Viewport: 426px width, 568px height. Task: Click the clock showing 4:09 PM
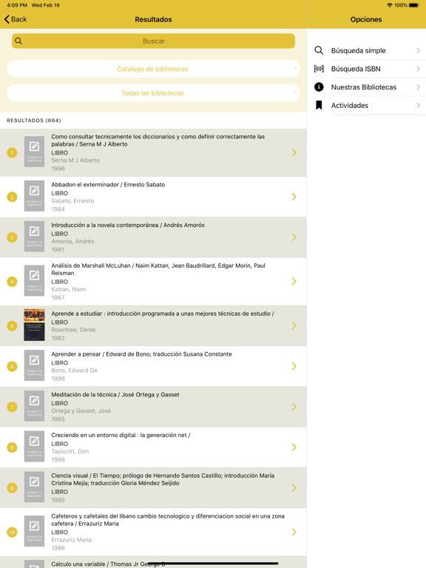pyautogui.click(x=17, y=5)
